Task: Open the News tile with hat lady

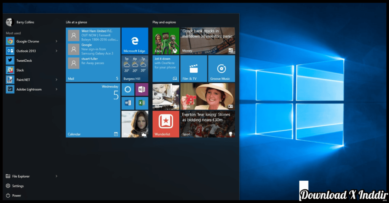Action: pyautogui.click(x=208, y=96)
